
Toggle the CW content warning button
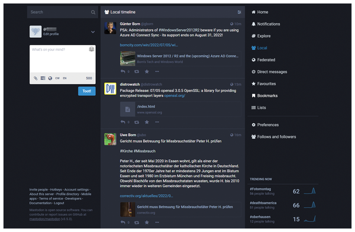click(57, 78)
